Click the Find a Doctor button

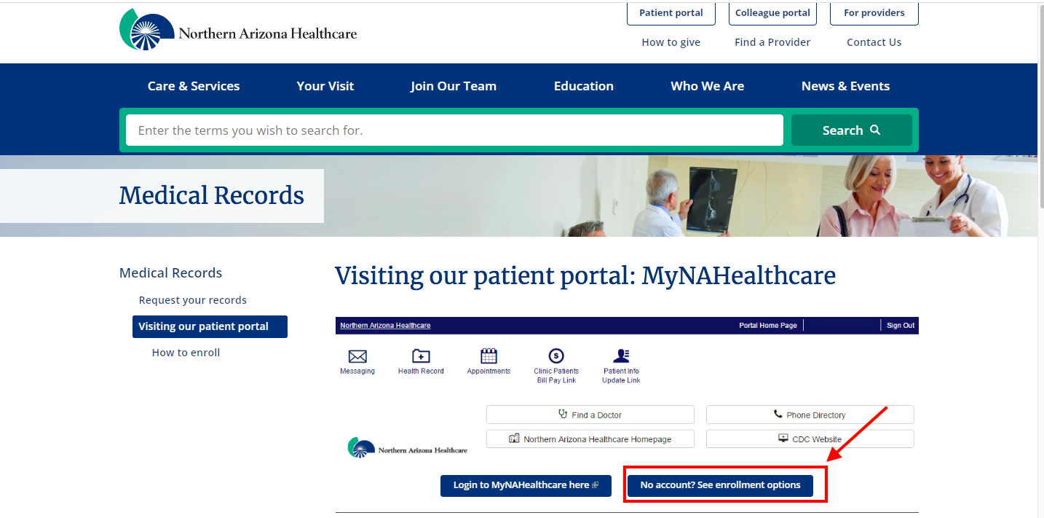590,415
